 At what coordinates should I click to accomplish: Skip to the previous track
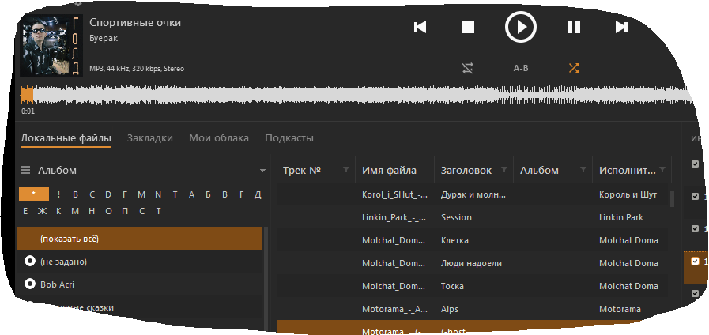point(420,28)
